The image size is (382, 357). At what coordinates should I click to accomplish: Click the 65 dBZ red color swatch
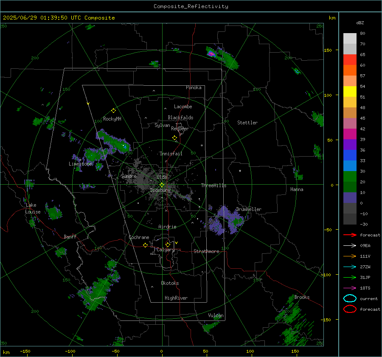click(x=350, y=59)
